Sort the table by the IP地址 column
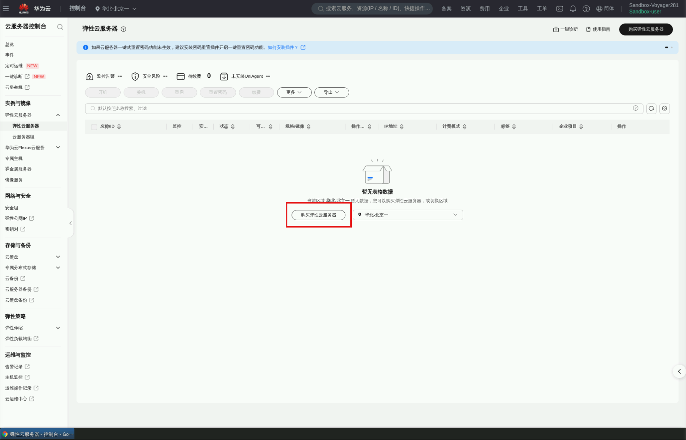The width and height of the screenshot is (686, 440). point(402,127)
